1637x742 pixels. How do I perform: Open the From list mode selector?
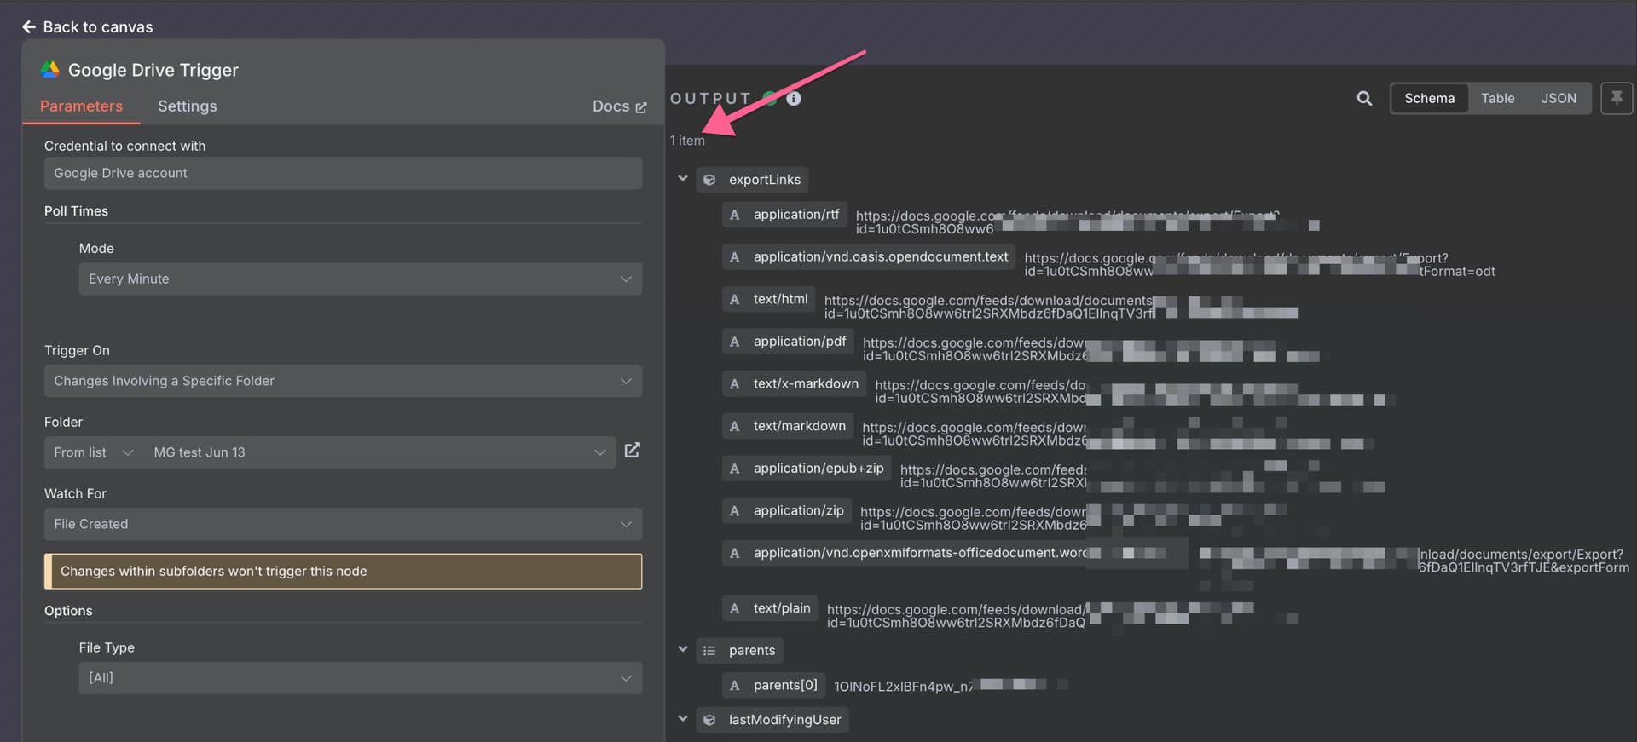pos(94,452)
